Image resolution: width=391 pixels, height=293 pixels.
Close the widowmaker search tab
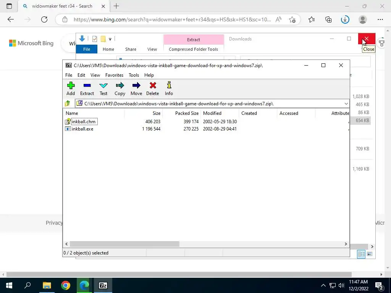click(x=103, y=6)
